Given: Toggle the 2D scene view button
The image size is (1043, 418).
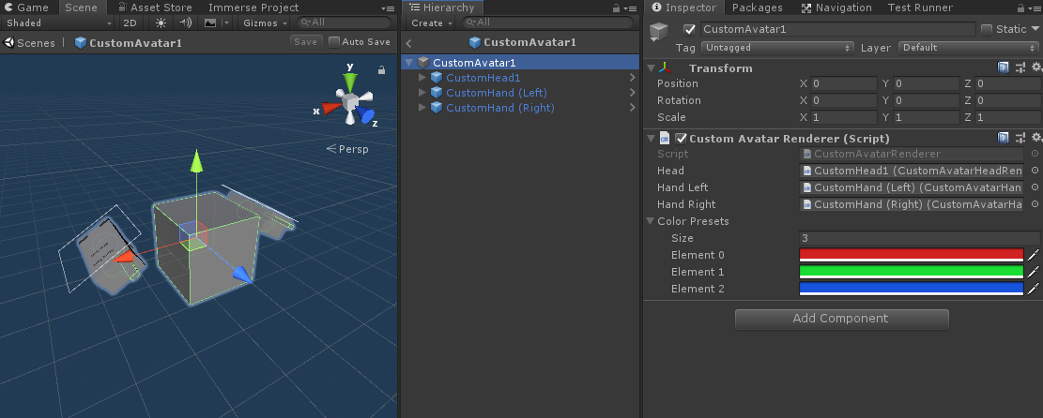Looking at the screenshot, I should [x=130, y=22].
